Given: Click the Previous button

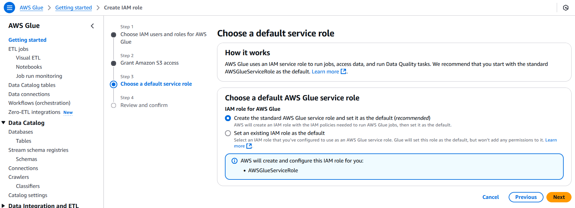Looking at the screenshot, I should [x=526, y=197].
